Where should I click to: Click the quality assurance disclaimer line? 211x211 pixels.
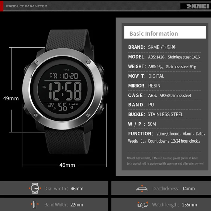165,163
